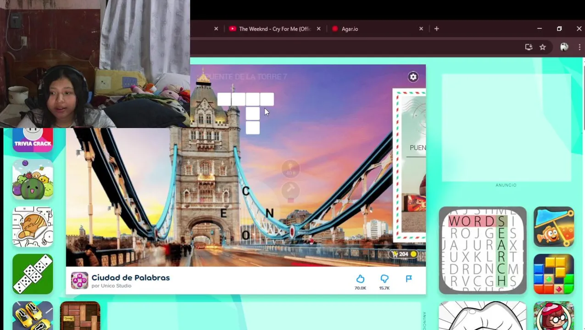Open the colorful block puzzle game tile
Screen dimensions: 585x330
click(554, 274)
